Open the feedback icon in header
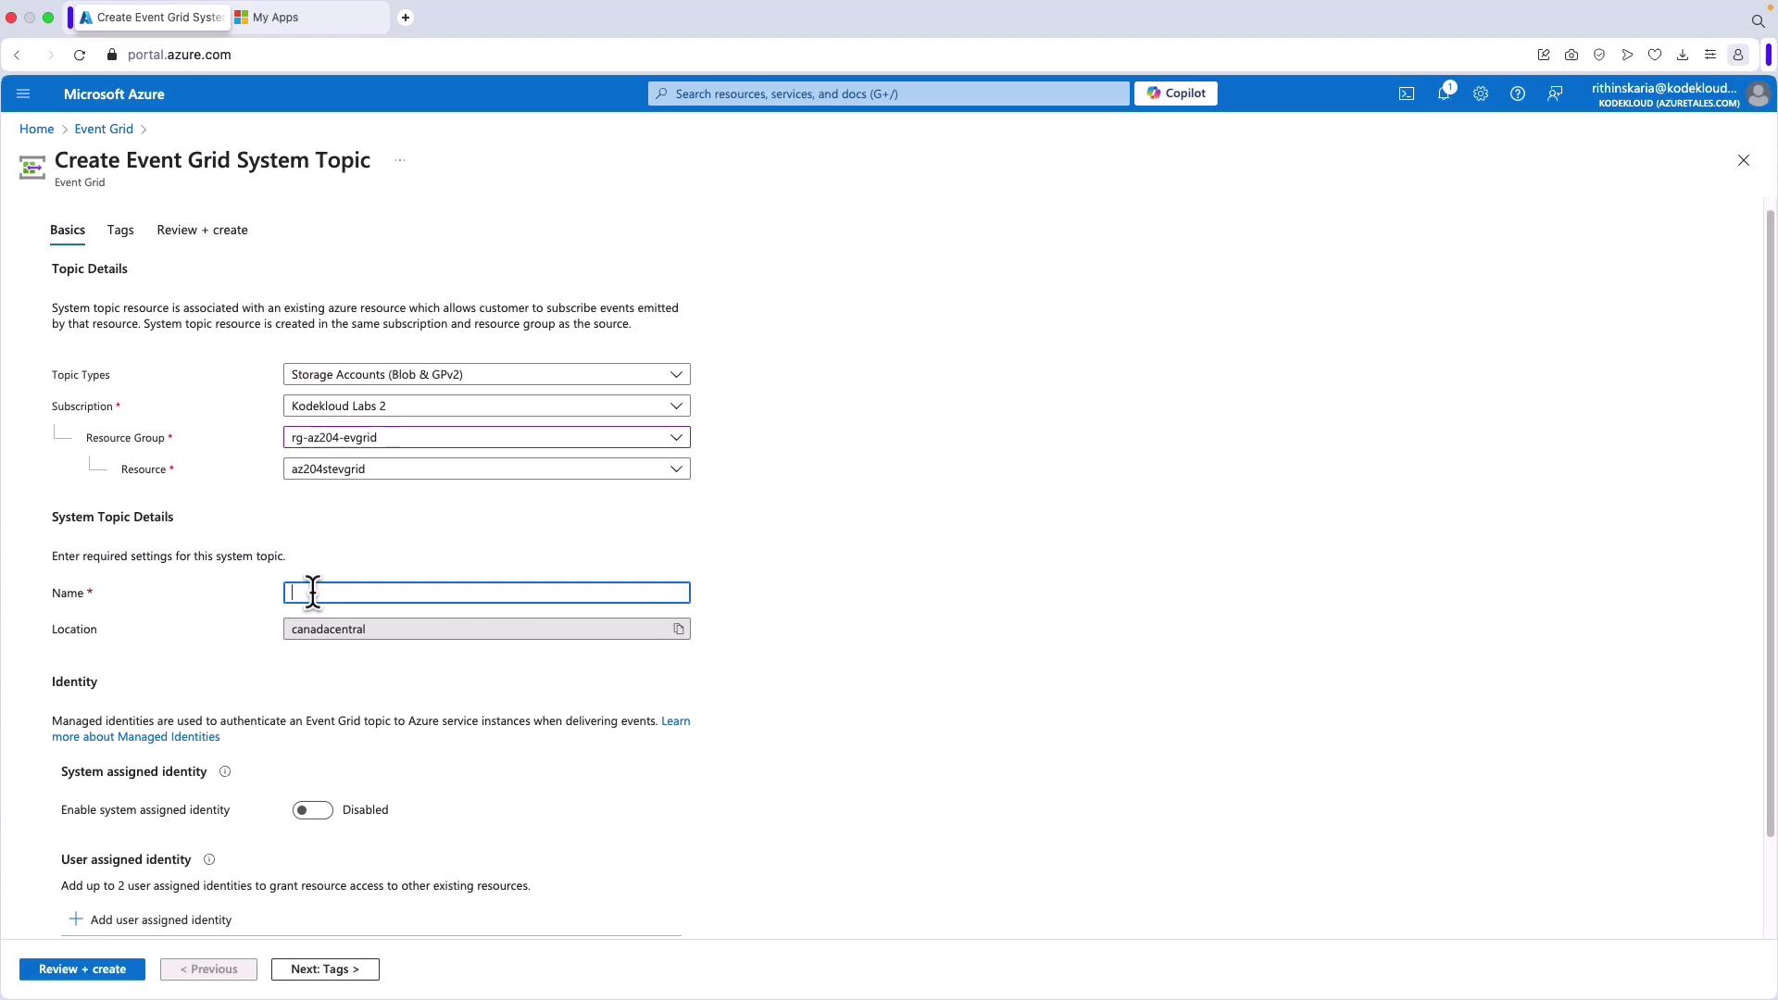The width and height of the screenshot is (1778, 1000). click(1555, 94)
